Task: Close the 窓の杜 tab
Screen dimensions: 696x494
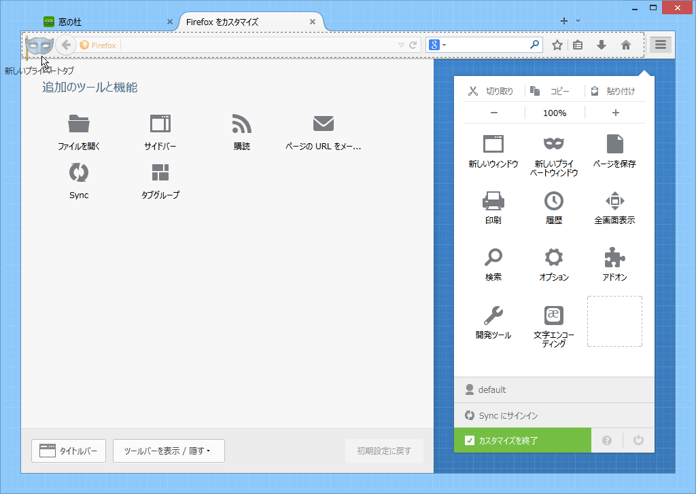Action: coord(169,22)
